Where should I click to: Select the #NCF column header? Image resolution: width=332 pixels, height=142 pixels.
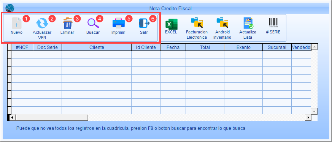tap(22, 47)
